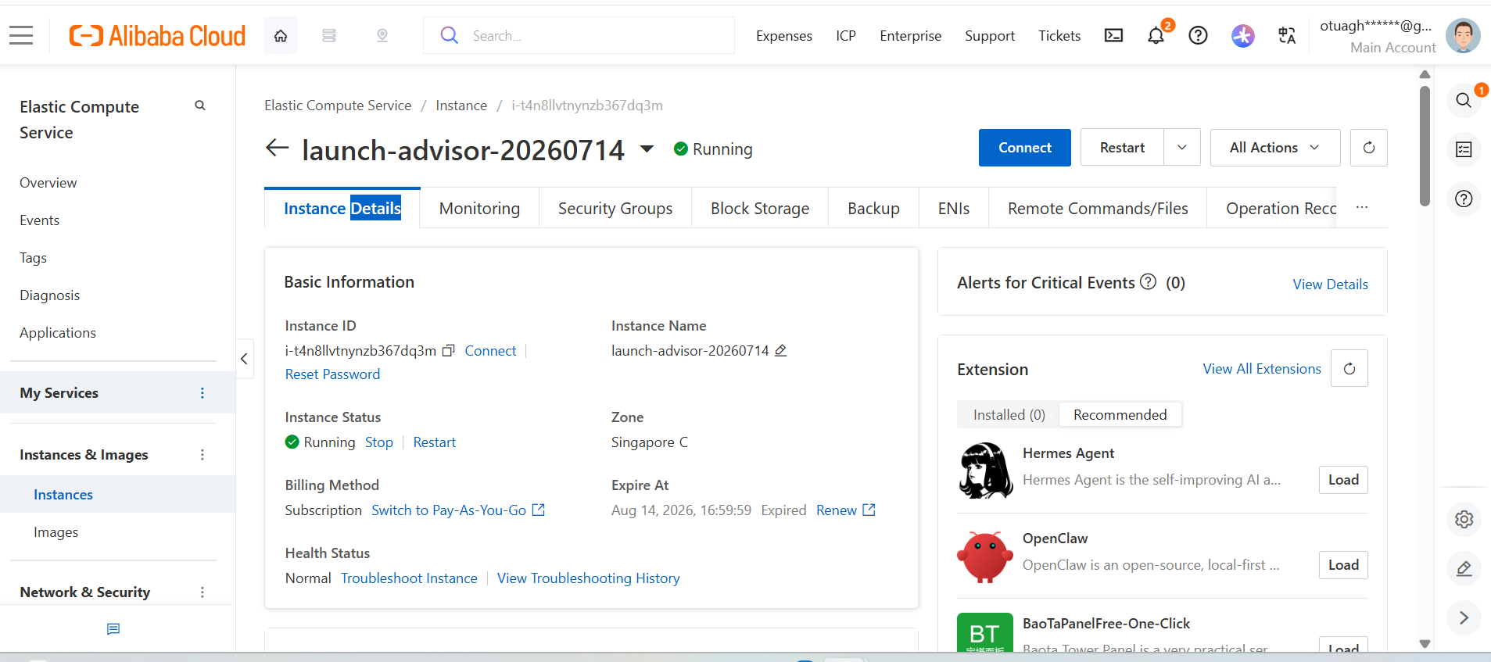The height and width of the screenshot is (662, 1491).
Task: Refresh the Extension list
Action: 1349,368
